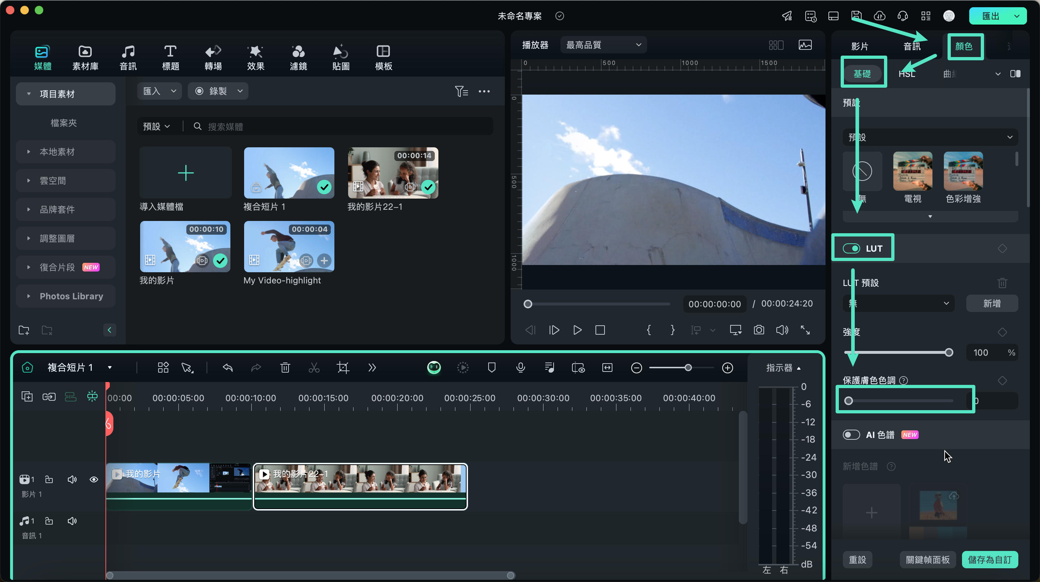The width and height of the screenshot is (1040, 582).
Task: Click the timeline zoom slider handle
Action: click(688, 368)
